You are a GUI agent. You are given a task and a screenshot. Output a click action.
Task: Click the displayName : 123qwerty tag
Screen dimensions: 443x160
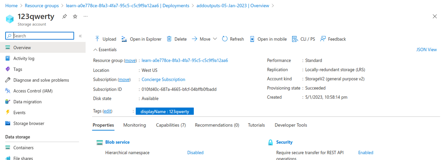[x=165, y=111]
